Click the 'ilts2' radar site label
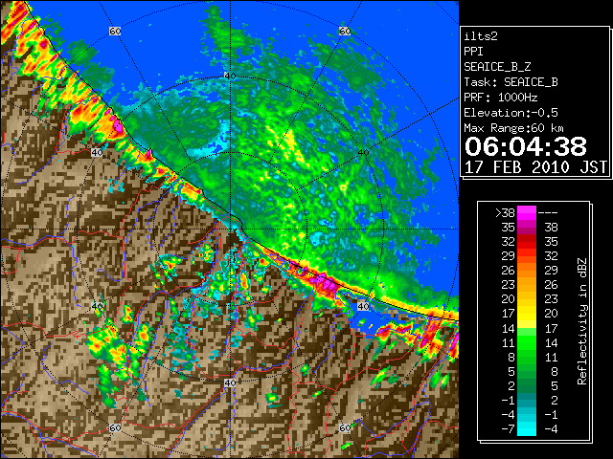613x459 pixels. tap(481, 36)
